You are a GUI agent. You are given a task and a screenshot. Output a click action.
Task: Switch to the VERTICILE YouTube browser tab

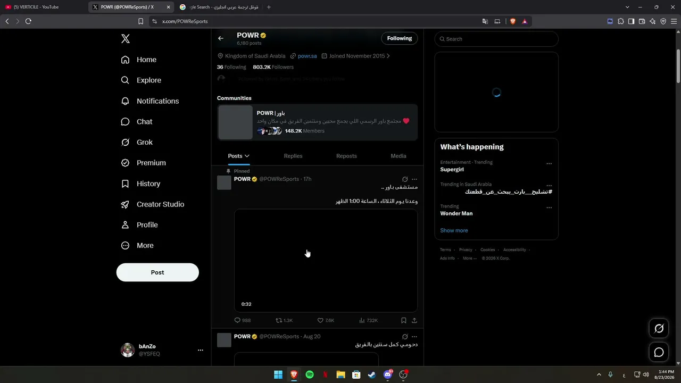[x=43, y=7]
